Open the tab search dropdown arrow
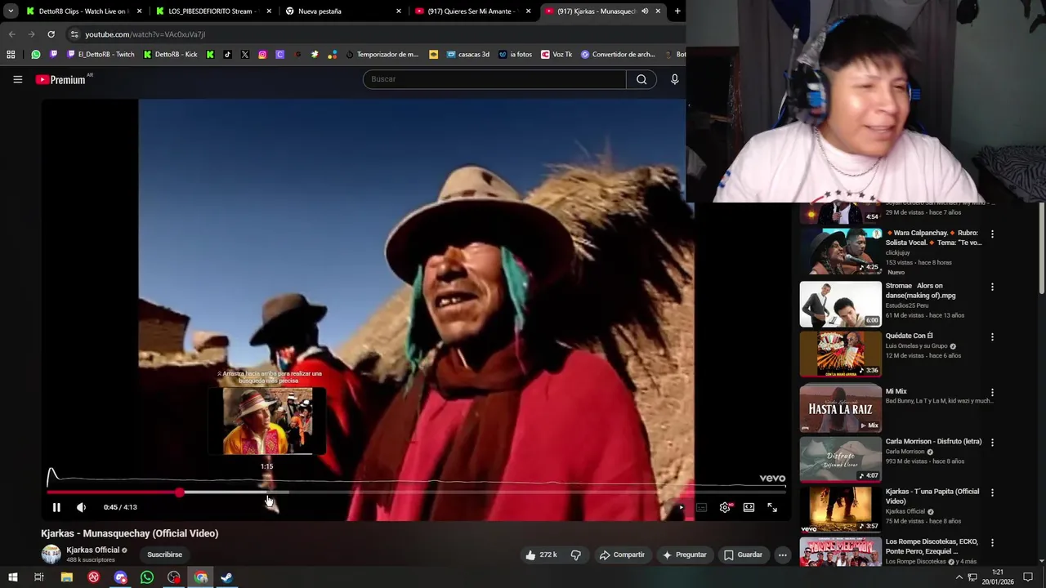 tap(10, 11)
